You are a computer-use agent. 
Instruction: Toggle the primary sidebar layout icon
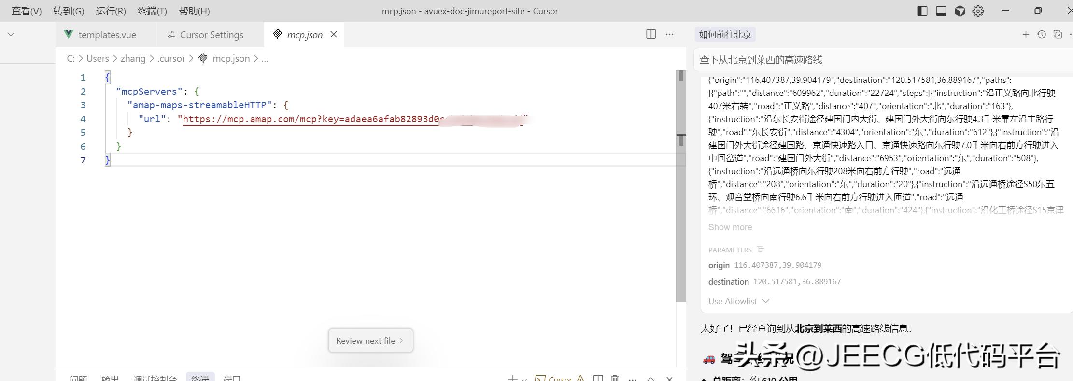point(922,11)
